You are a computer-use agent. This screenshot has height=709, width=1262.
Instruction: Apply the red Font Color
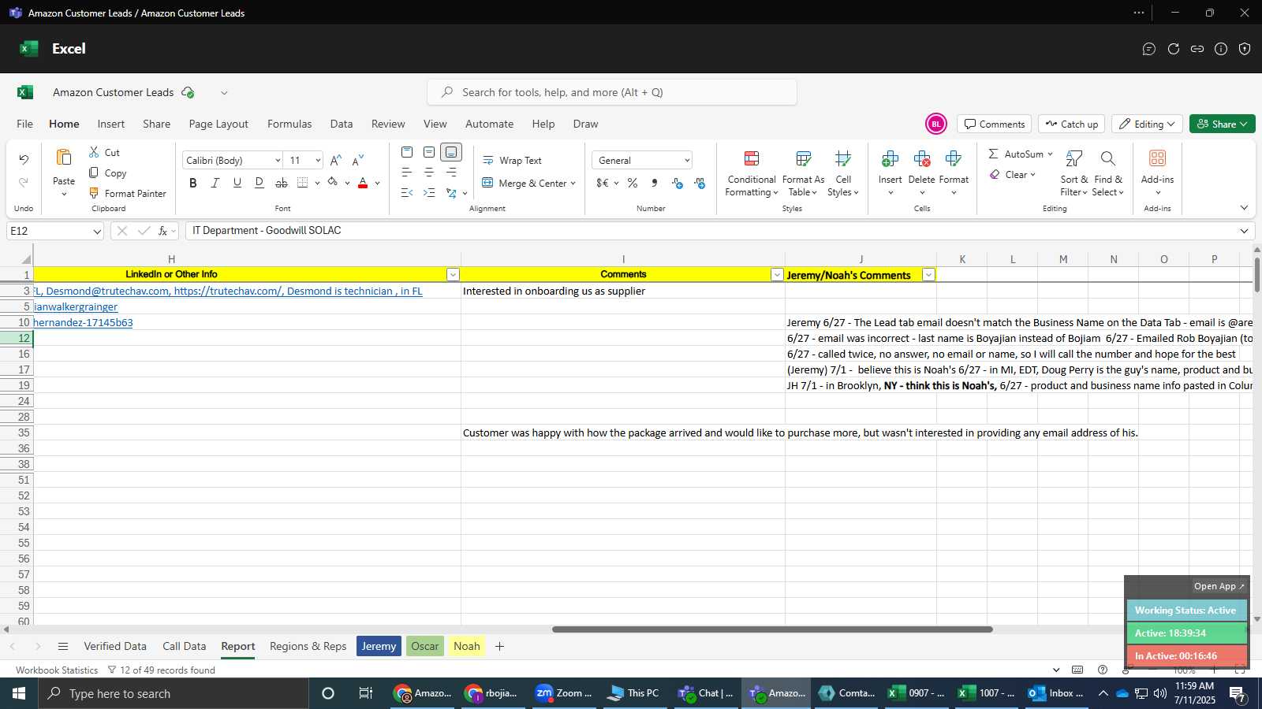pos(363,183)
